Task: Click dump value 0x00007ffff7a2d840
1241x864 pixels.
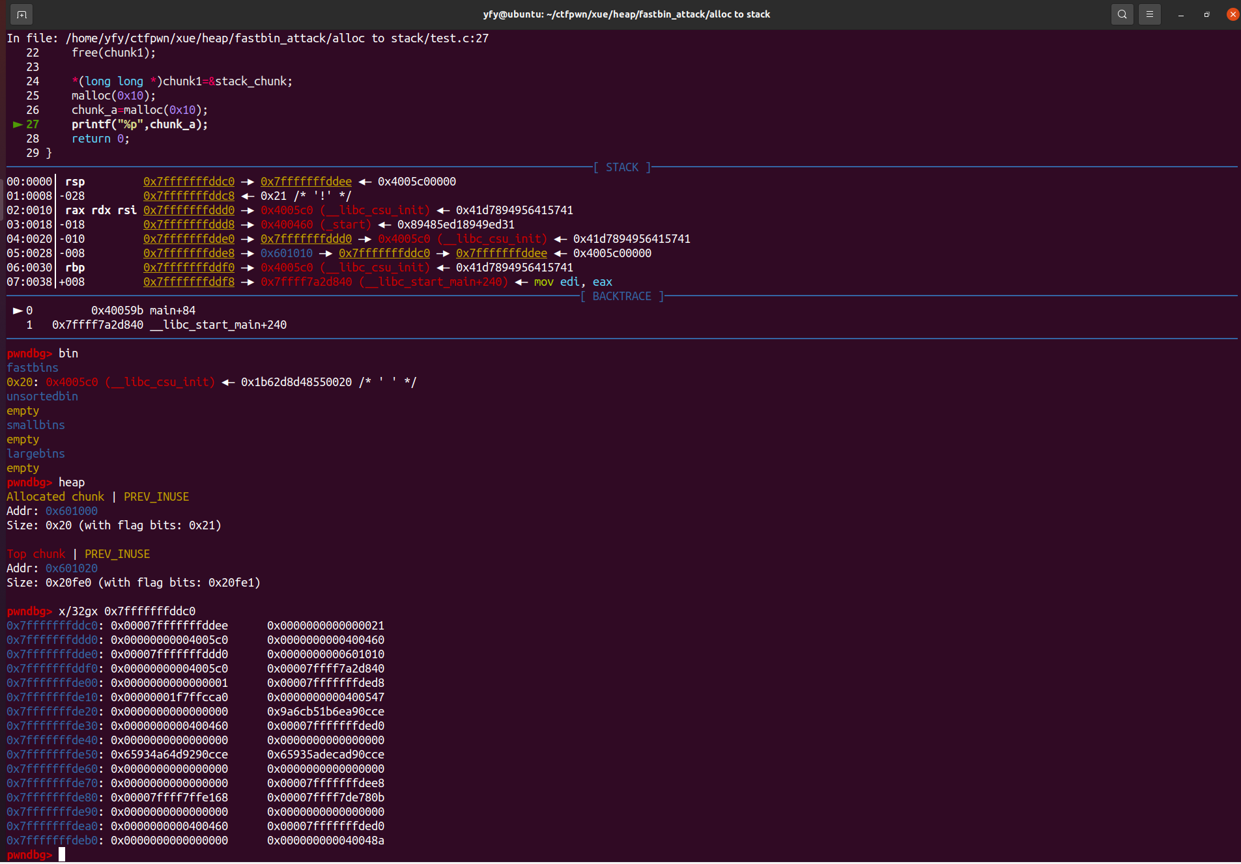Action: click(x=326, y=669)
